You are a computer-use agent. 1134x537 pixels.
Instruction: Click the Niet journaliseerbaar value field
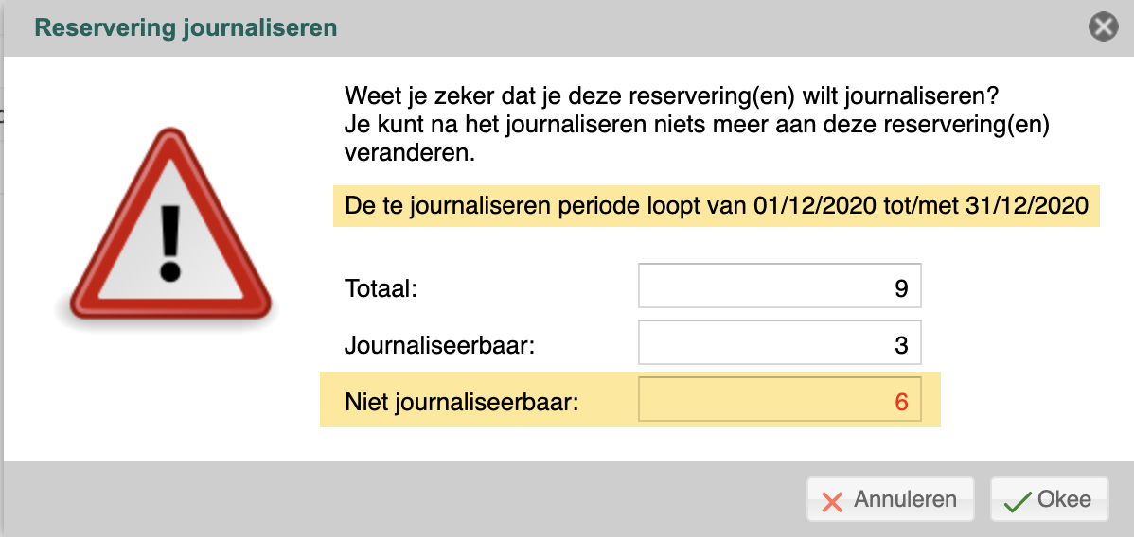pyautogui.click(x=780, y=398)
